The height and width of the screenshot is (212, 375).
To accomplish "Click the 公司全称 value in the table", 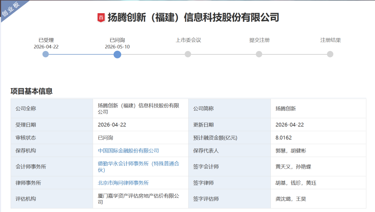I will 139,109.
